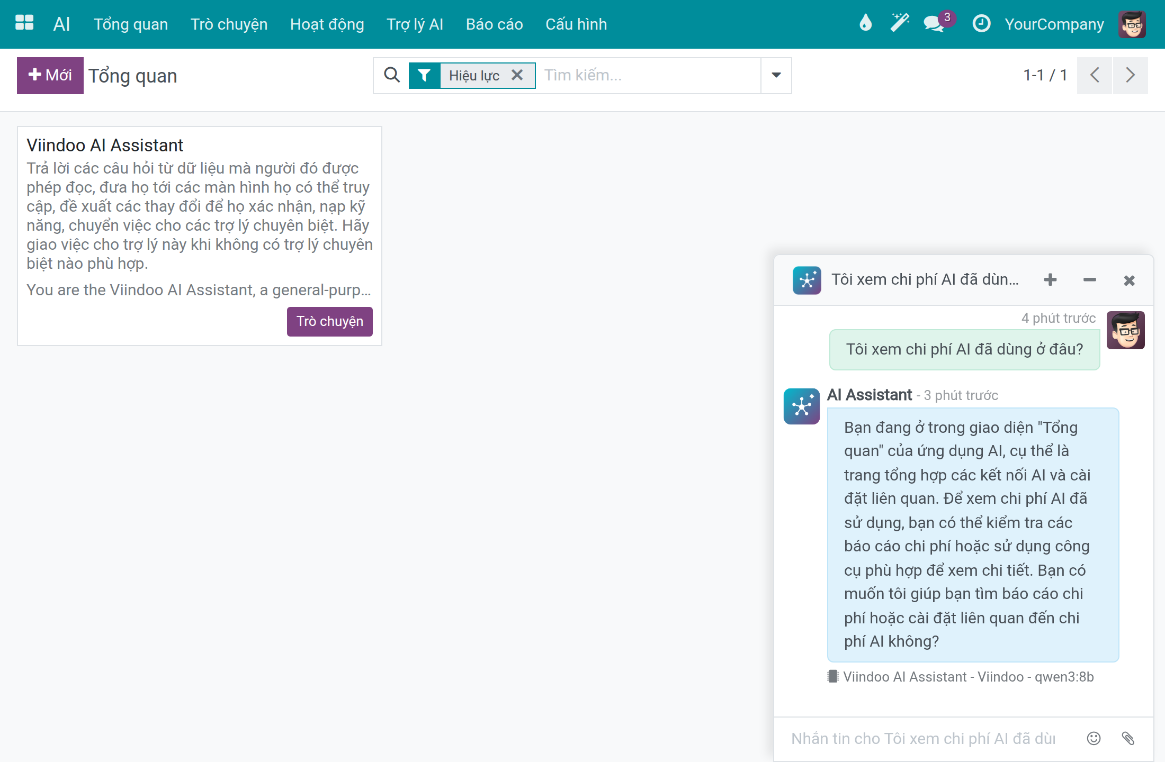Attach a file with paperclip icon

coord(1128,738)
